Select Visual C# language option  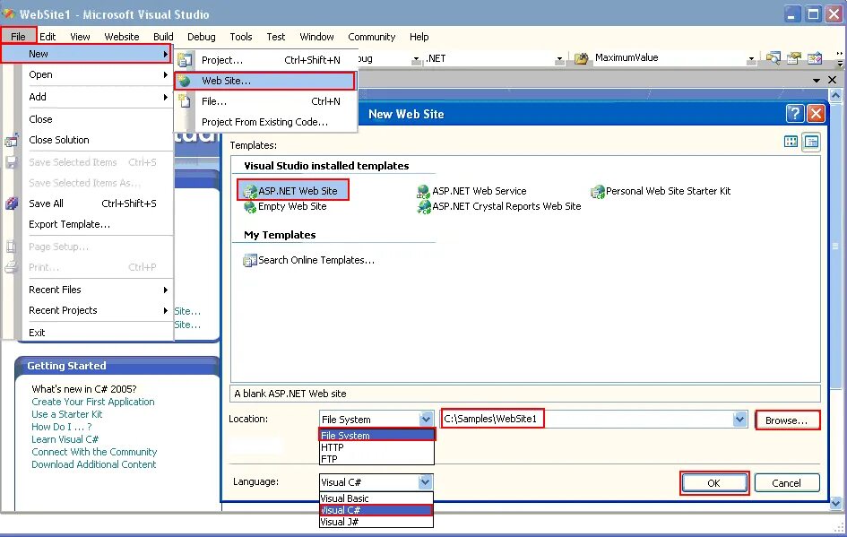(x=376, y=510)
